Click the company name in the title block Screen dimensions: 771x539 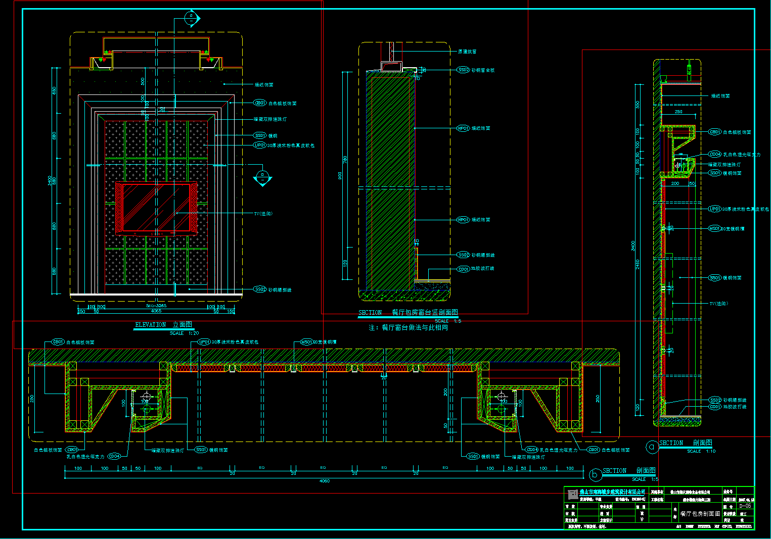[612, 492]
